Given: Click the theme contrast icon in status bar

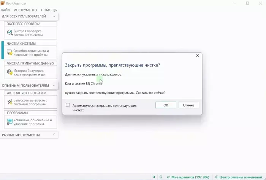Looking at the screenshot, I should 154,177.
